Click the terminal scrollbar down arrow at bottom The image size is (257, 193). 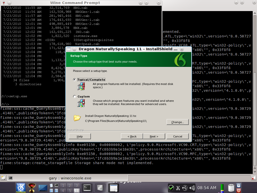[255, 172]
